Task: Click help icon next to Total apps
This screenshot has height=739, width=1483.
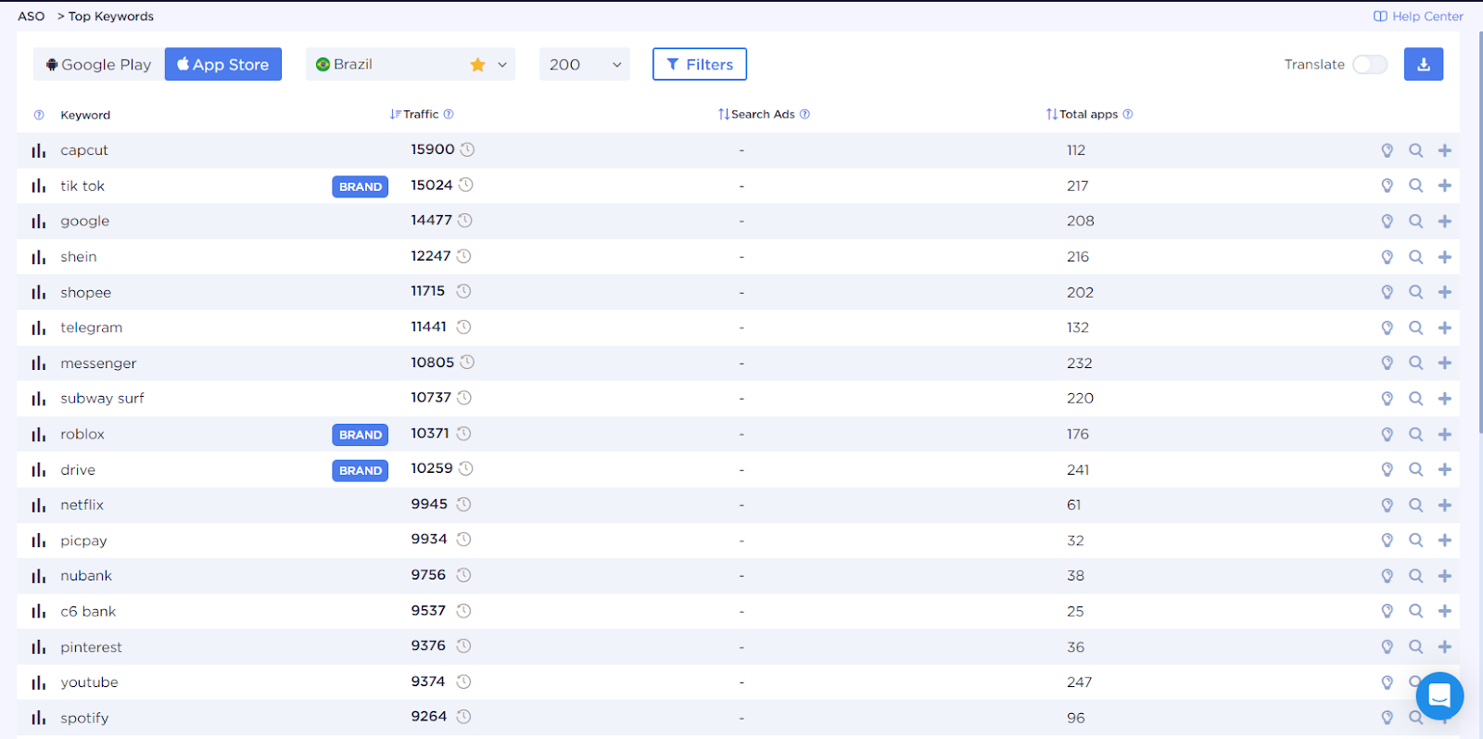Action: point(1127,114)
